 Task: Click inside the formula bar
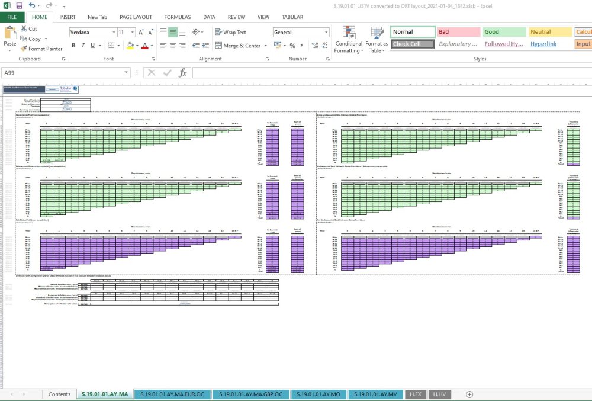[x=392, y=72]
